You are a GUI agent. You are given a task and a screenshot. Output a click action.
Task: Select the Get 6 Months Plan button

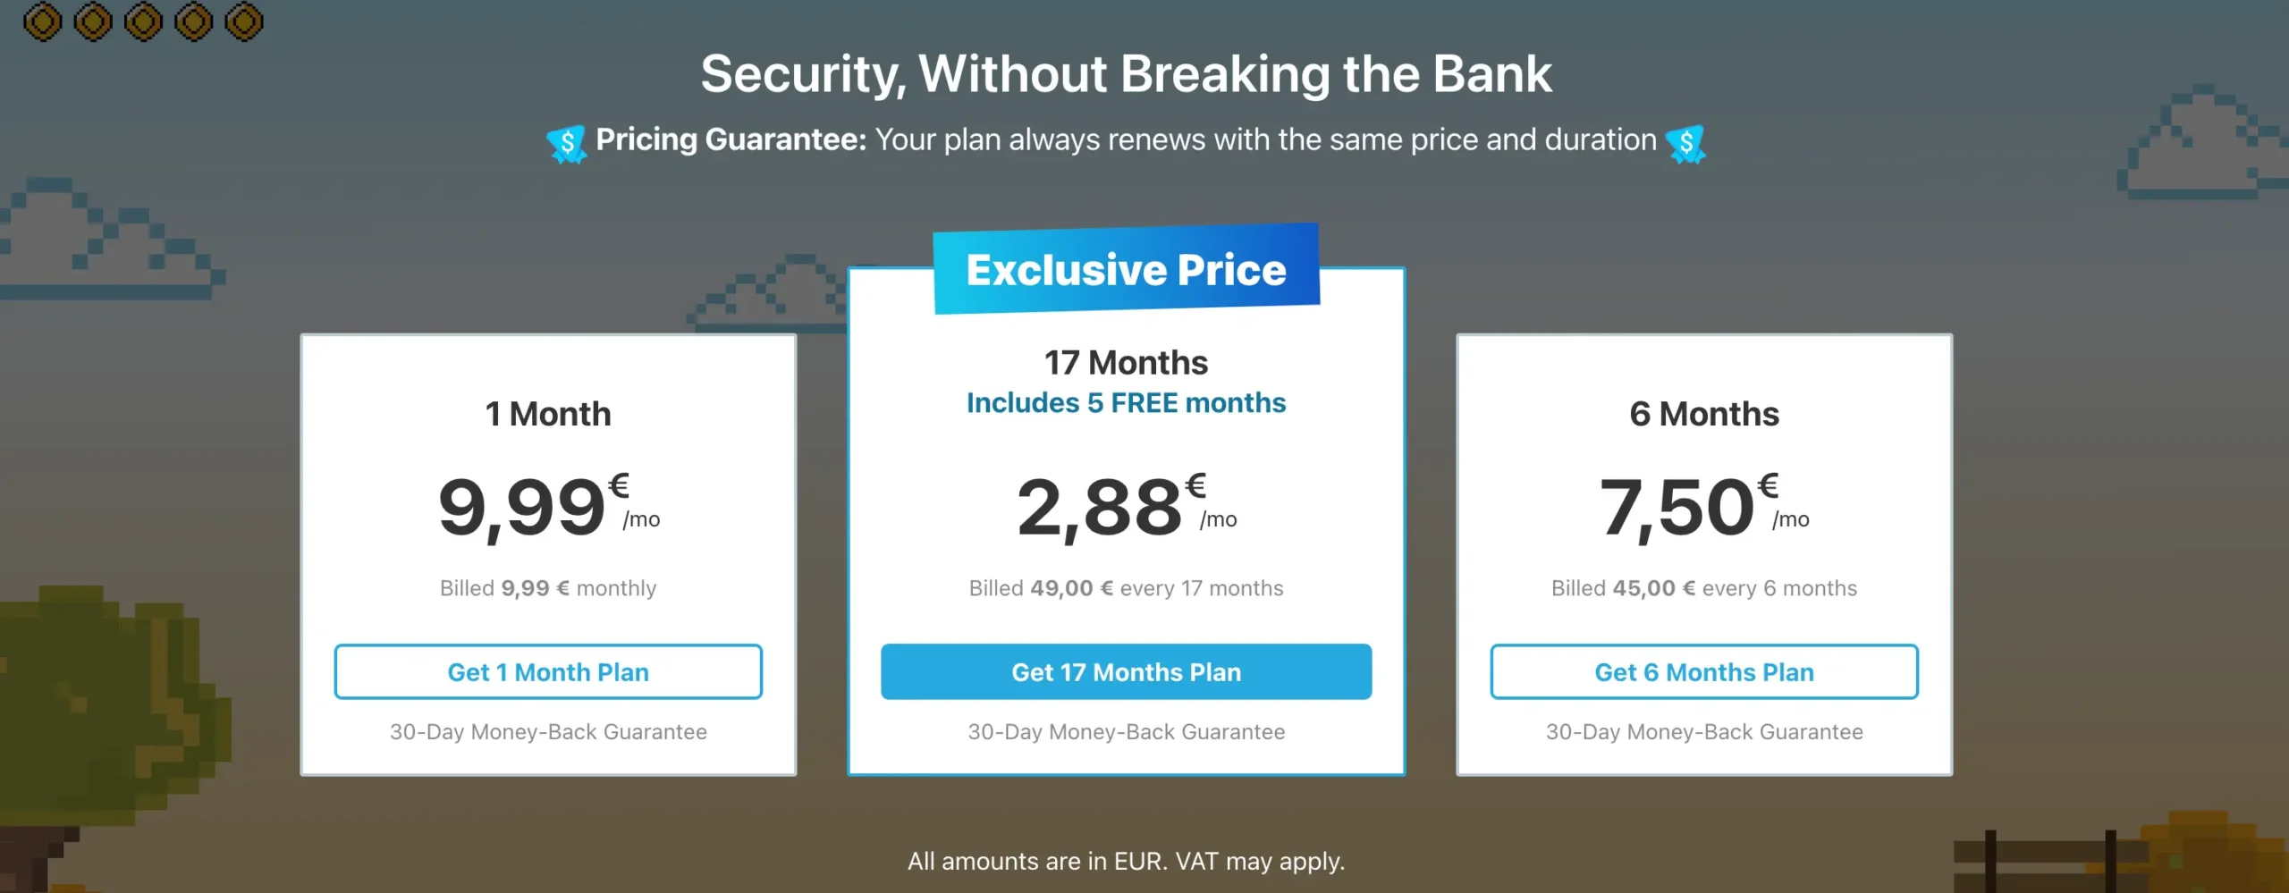(1703, 671)
